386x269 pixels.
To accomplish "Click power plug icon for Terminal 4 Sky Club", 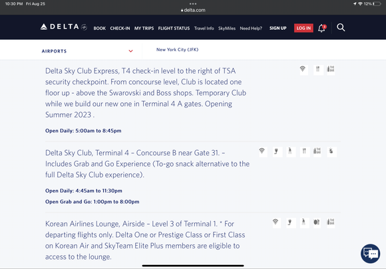I will 276,151.
